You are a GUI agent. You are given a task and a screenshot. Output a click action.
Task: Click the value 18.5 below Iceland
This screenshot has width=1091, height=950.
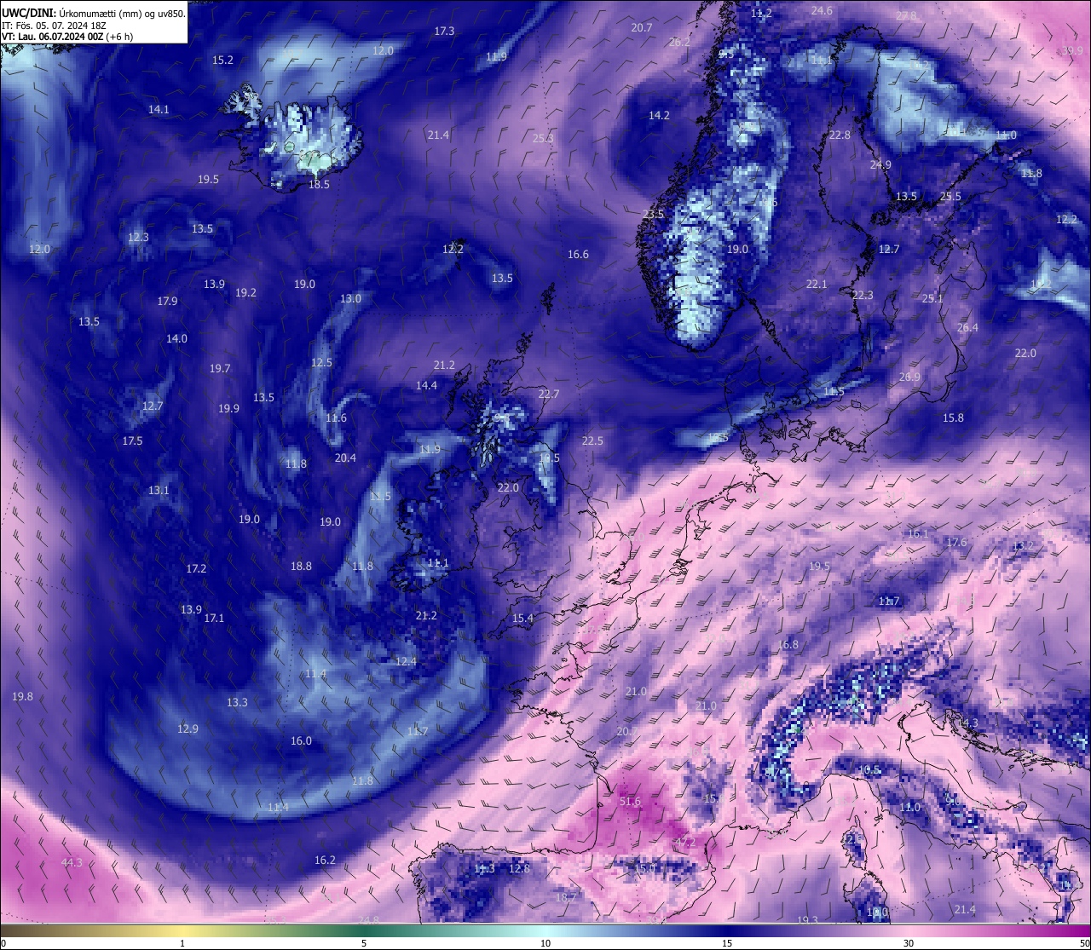[319, 184]
